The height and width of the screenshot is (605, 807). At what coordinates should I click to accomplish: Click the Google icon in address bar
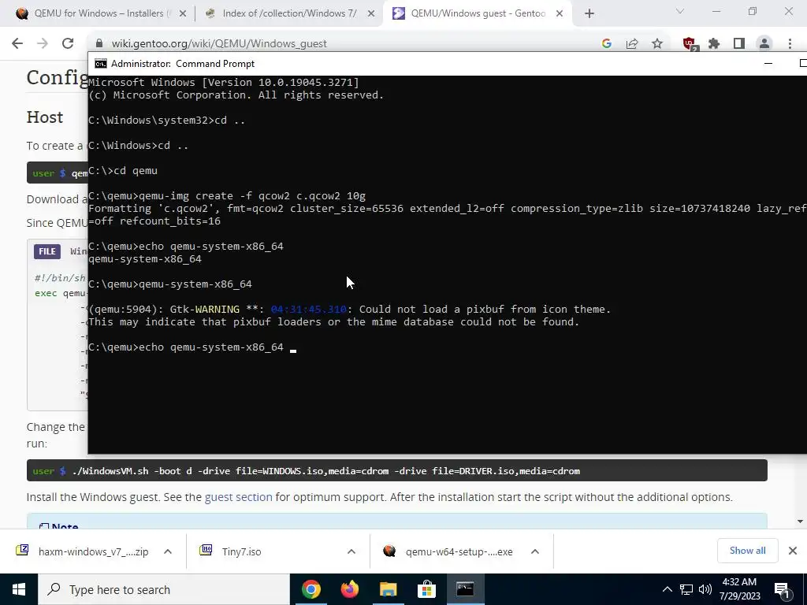click(x=606, y=44)
